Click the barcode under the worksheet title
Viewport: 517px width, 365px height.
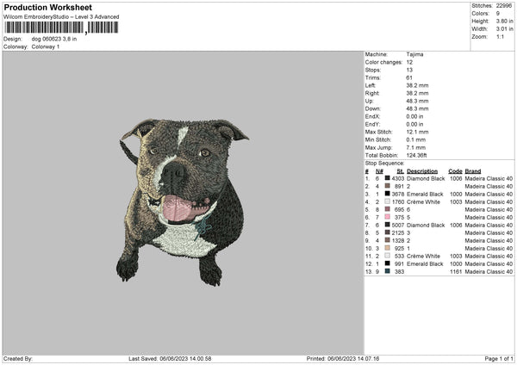(x=61, y=28)
